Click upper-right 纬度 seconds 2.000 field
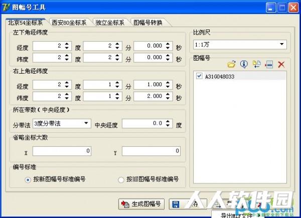Image resolution: width=301 pixels, height=218 pixels. click(153, 96)
